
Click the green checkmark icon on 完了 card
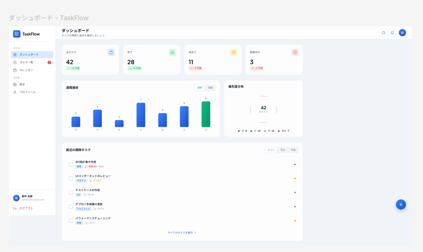(x=173, y=52)
